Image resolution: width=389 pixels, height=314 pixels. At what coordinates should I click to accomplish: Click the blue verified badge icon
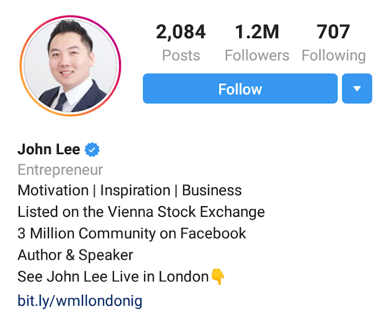[92, 150]
